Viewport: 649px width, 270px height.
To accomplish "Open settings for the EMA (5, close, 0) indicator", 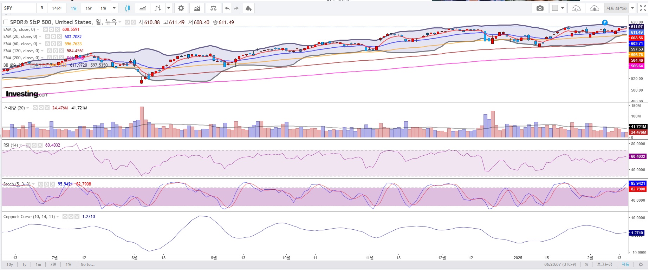I will pyautogui.click(x=51, y=29).
